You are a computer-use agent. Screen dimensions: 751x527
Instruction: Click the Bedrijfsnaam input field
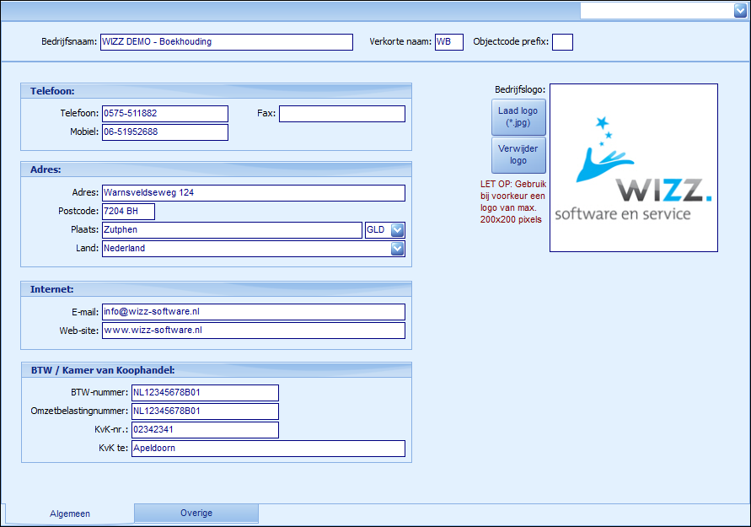pyautogui.click(x=227, y=42)
